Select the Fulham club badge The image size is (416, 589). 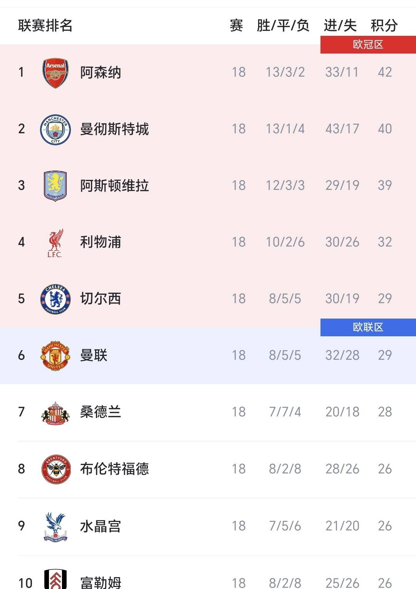(x=55, y=580)
